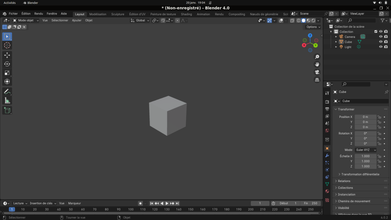Click the Position X value field
This screenshot has width=391, height=220.
366,117
